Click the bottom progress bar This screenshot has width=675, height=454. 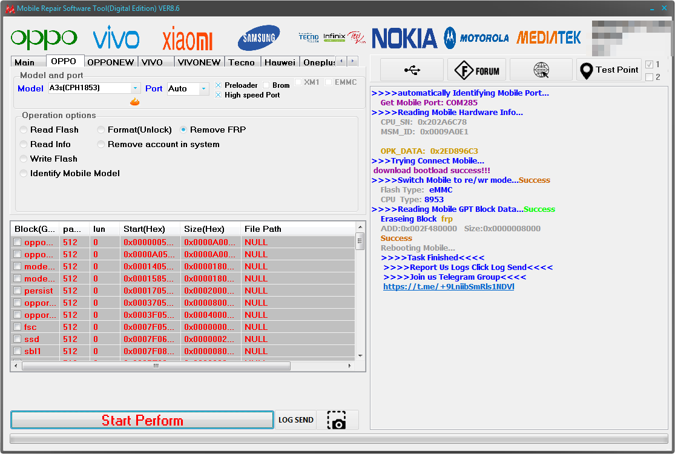(338, 438)
